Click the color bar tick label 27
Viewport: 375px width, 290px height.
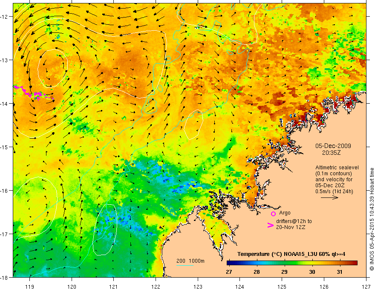229,272
